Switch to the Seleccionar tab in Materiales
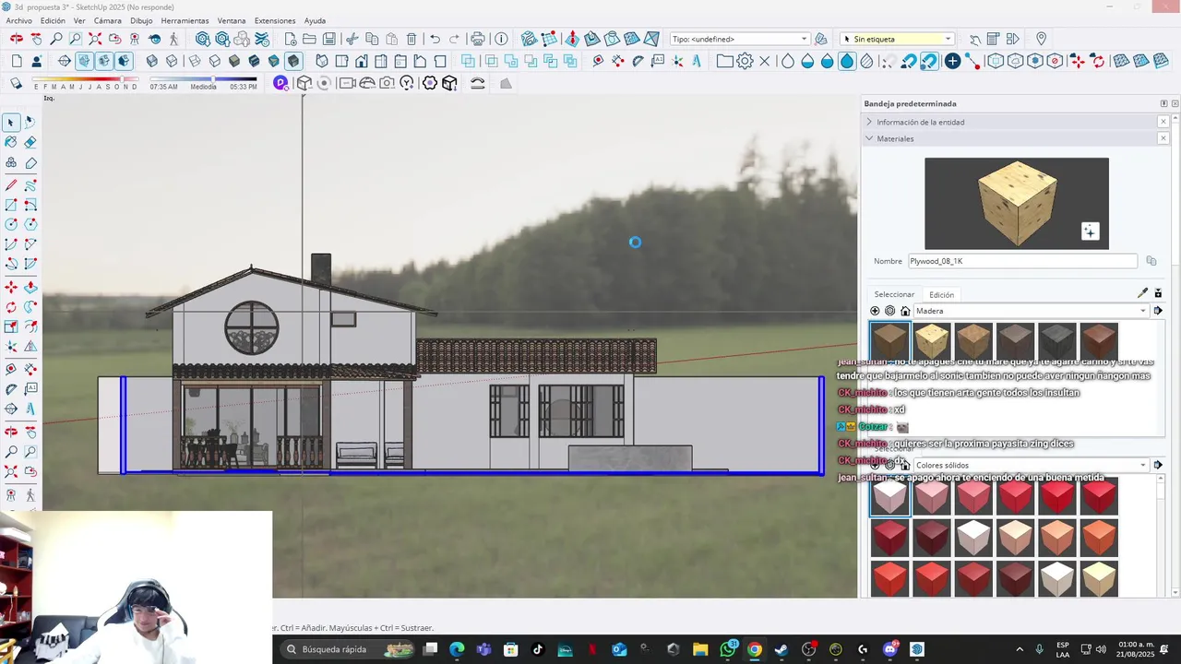Image resolution: width=1181 pixels, height=664 pixels. [x=894, y=294]
